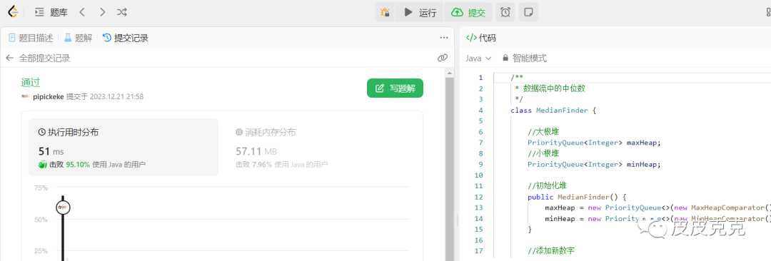Click the 51 ms runtime value
This screenshot has width=771, height=261.
[x=51, y=151]
